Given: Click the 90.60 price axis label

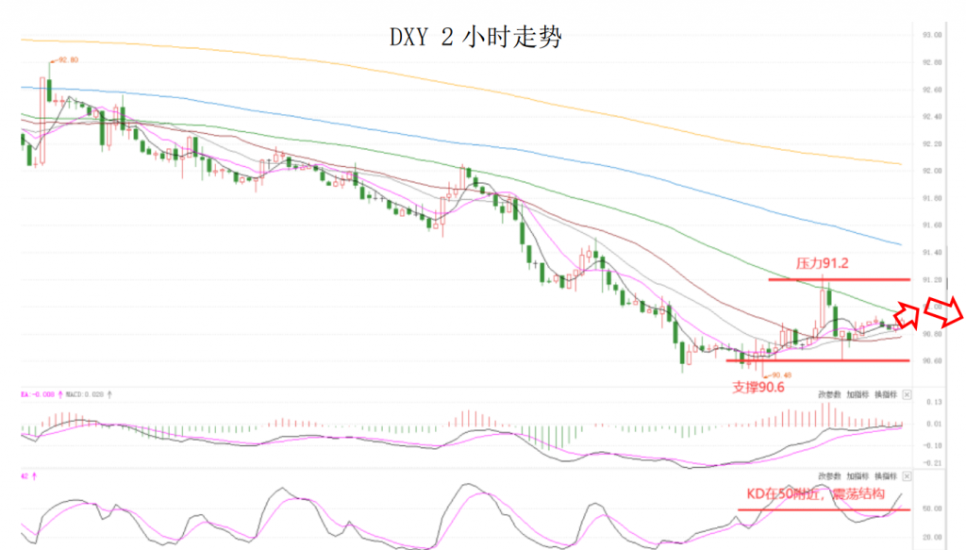Looking at the screenshot, I should [x=931, y=361].
